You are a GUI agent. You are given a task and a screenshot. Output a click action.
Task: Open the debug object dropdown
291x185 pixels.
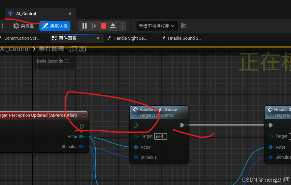tap(157, 26)
